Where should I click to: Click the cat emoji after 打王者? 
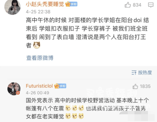tap(37, 45)
